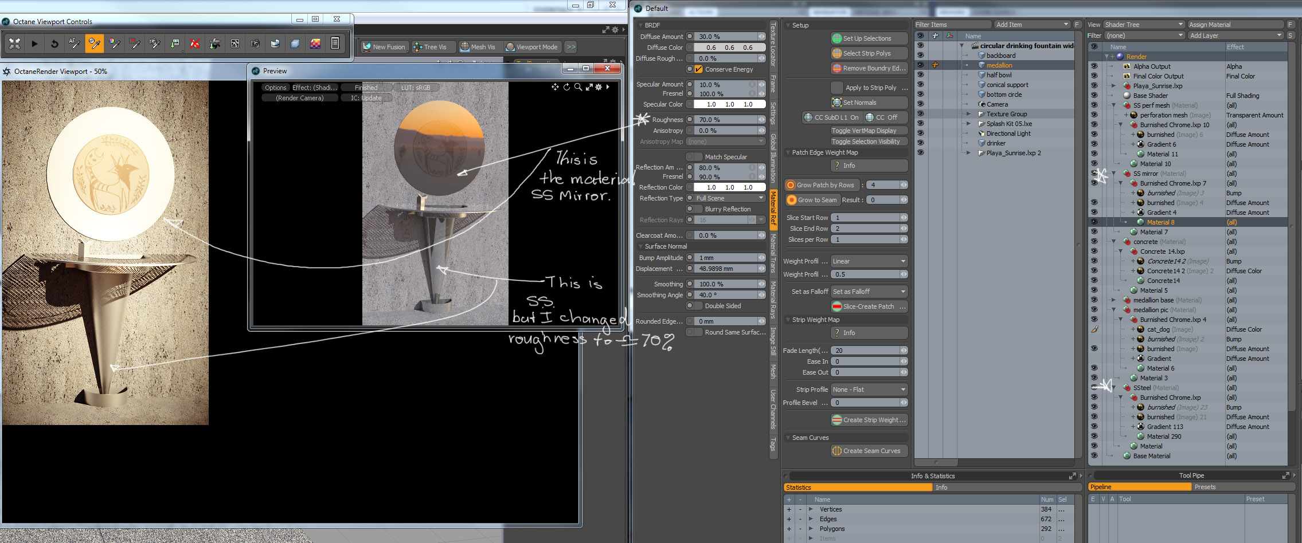Click the camera icon in Octane Viewport Controls

(x=255, y=44)
